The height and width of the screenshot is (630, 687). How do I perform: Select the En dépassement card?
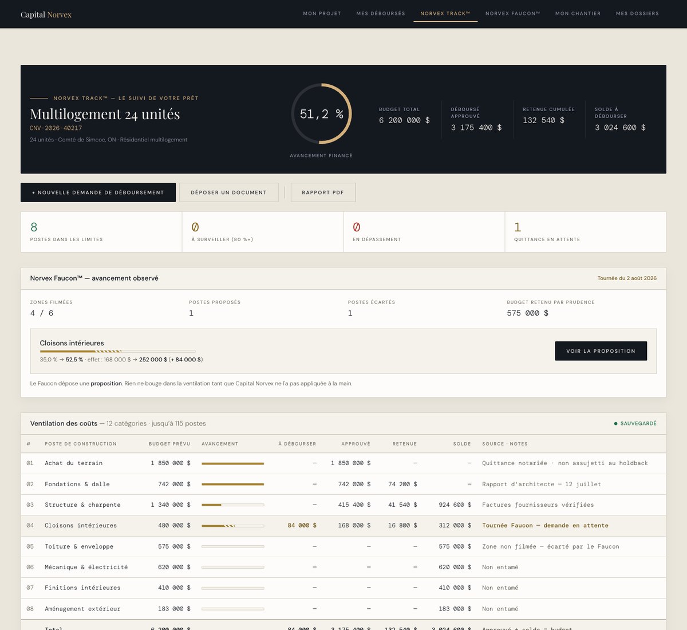pyautogui.click(x=424, y=232)
